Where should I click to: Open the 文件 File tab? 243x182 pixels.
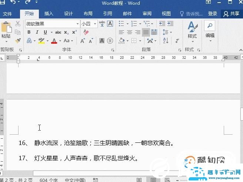pos(7,14)
